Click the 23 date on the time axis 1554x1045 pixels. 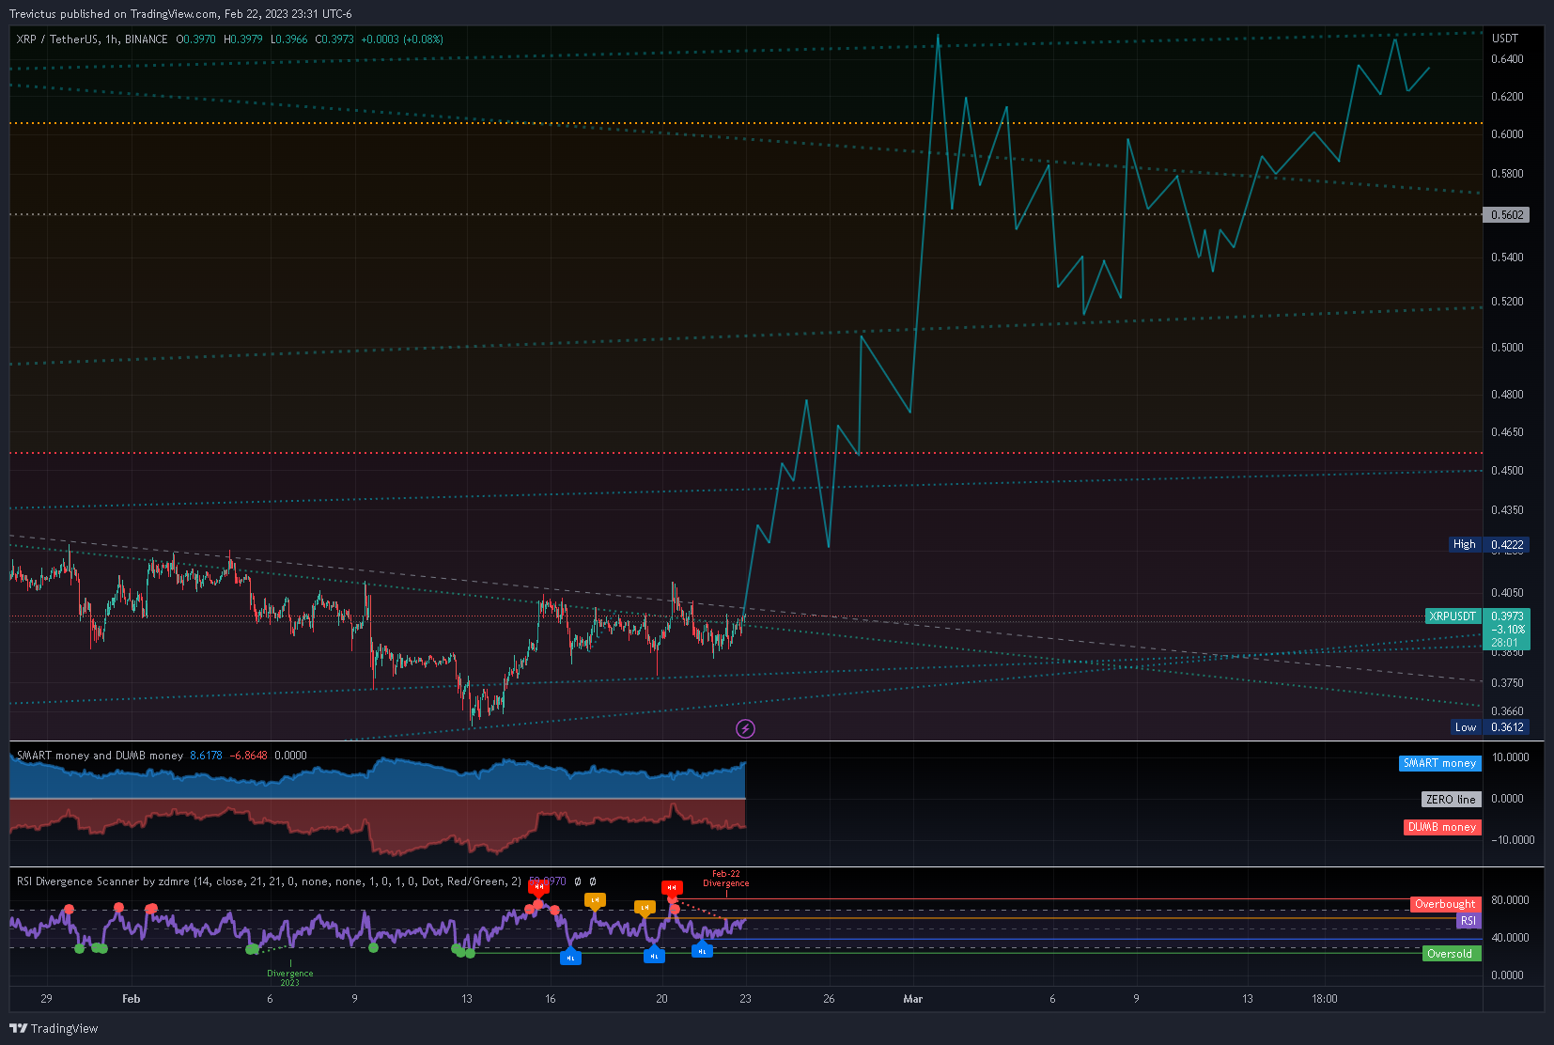[x=745, y=999]
